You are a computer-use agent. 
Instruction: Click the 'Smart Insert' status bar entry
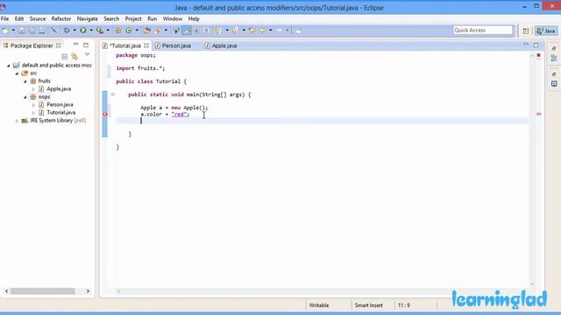[368, 305]
